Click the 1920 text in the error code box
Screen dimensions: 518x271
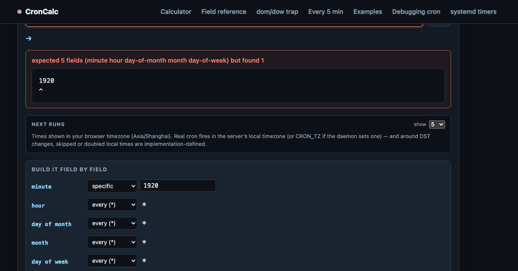(x=47, y=81)
